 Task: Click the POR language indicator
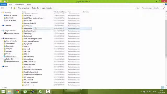click(x=154, y=92)
